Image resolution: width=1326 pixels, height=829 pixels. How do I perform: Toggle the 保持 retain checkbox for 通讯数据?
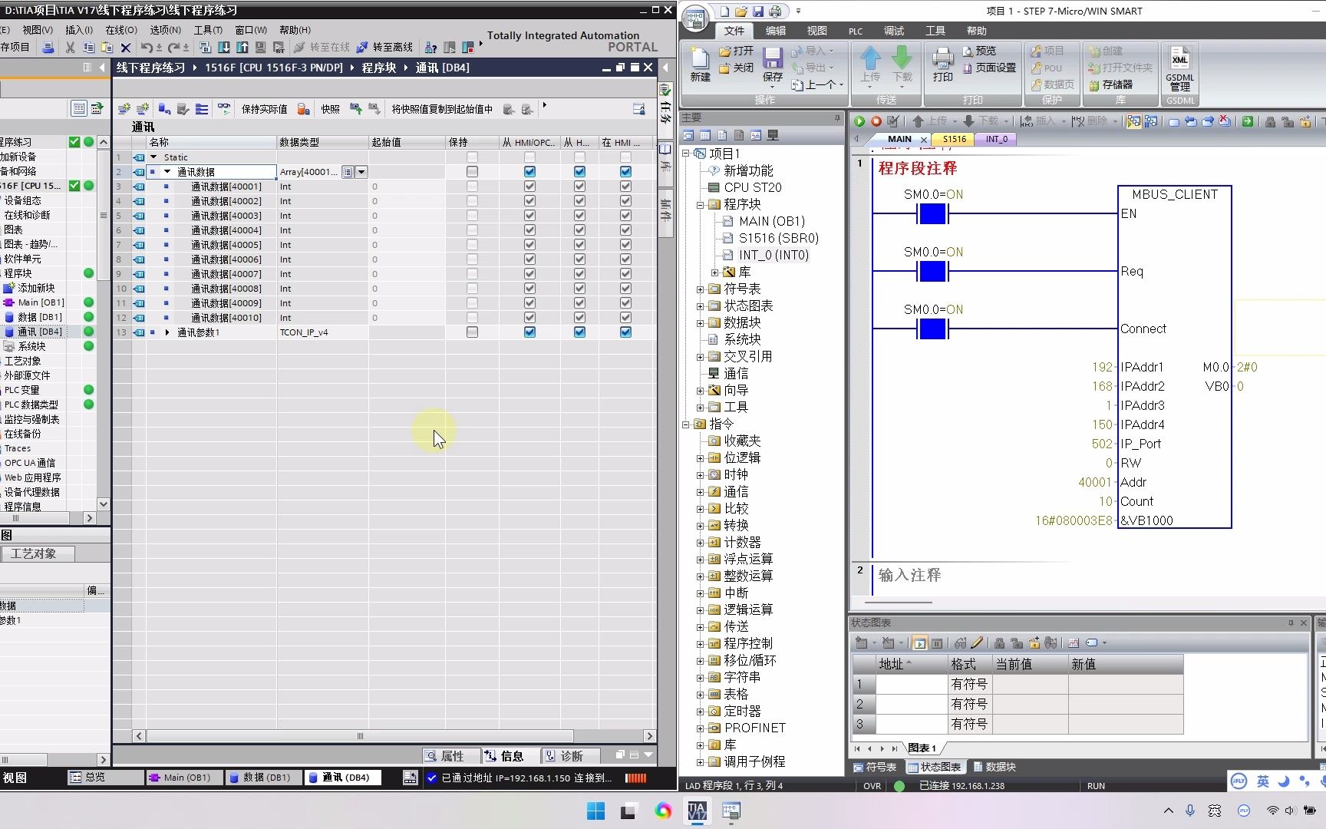[x=472, y=171]
